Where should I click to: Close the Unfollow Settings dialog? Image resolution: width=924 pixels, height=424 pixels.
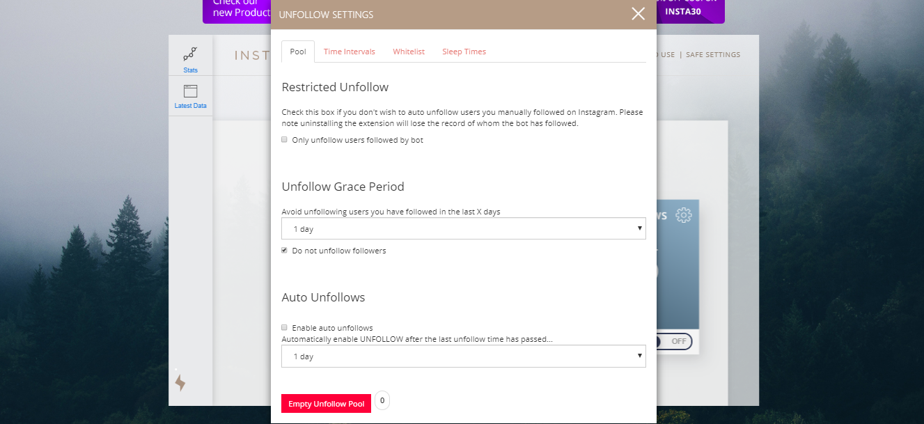[x=638, y=13]
